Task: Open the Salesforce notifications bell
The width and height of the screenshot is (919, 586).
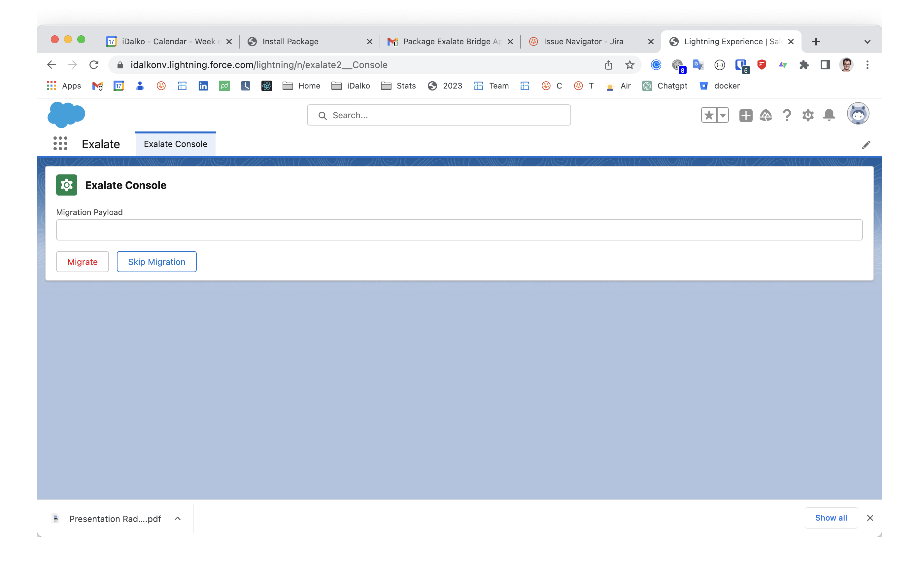Action: [x=829, y=115]
